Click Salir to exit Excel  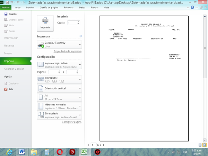(x=9, y=89)
